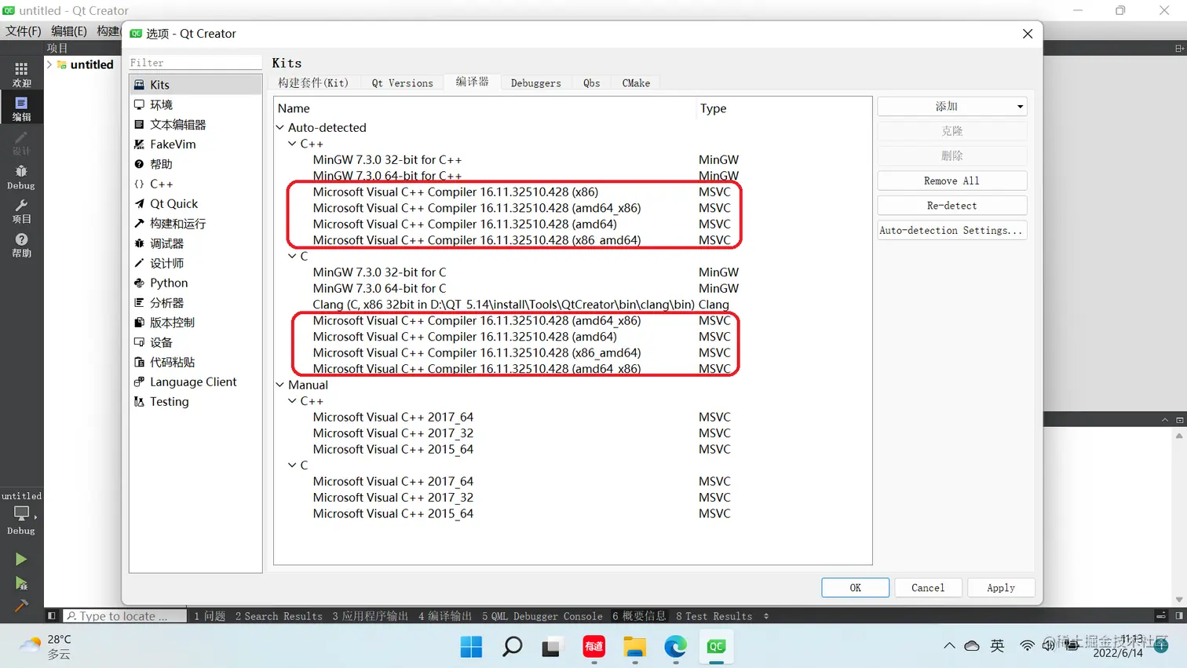Cancel the options dialog

(928, 588)
